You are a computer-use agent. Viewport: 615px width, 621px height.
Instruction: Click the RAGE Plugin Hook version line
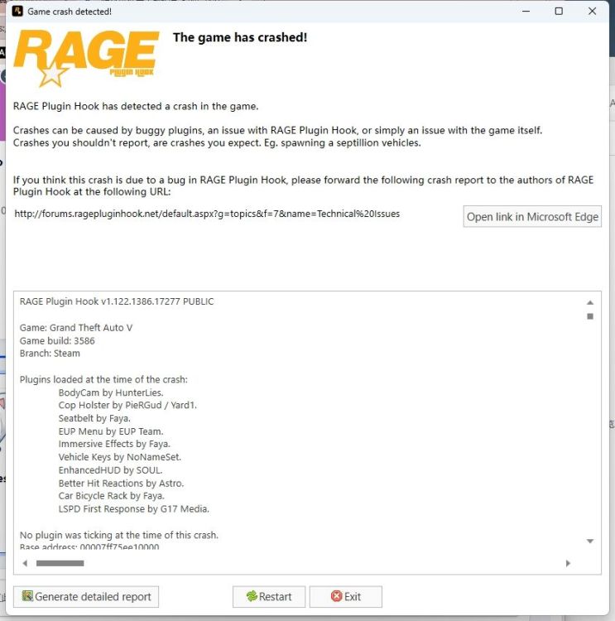pyautogui.click(x=117, y=301)
